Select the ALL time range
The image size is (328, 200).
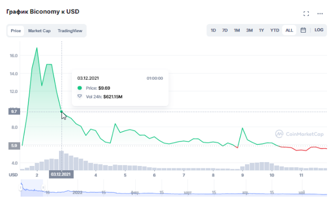pyautogui.click(x=289, y=30)
